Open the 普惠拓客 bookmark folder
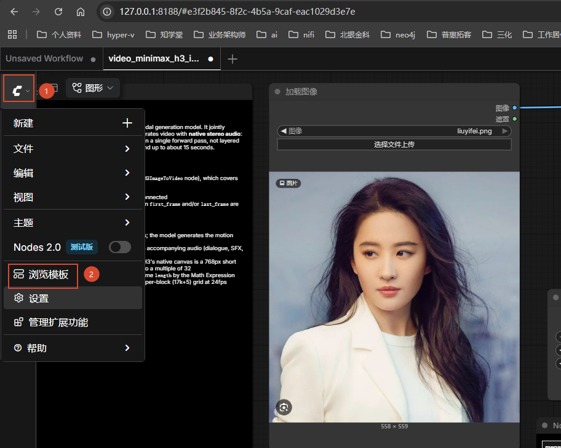 click(x=449, y=34)
